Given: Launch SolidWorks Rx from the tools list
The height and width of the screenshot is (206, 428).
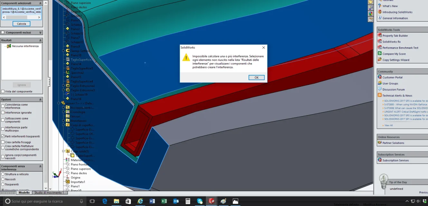Looking at the screenshot, I should (391, 42).
